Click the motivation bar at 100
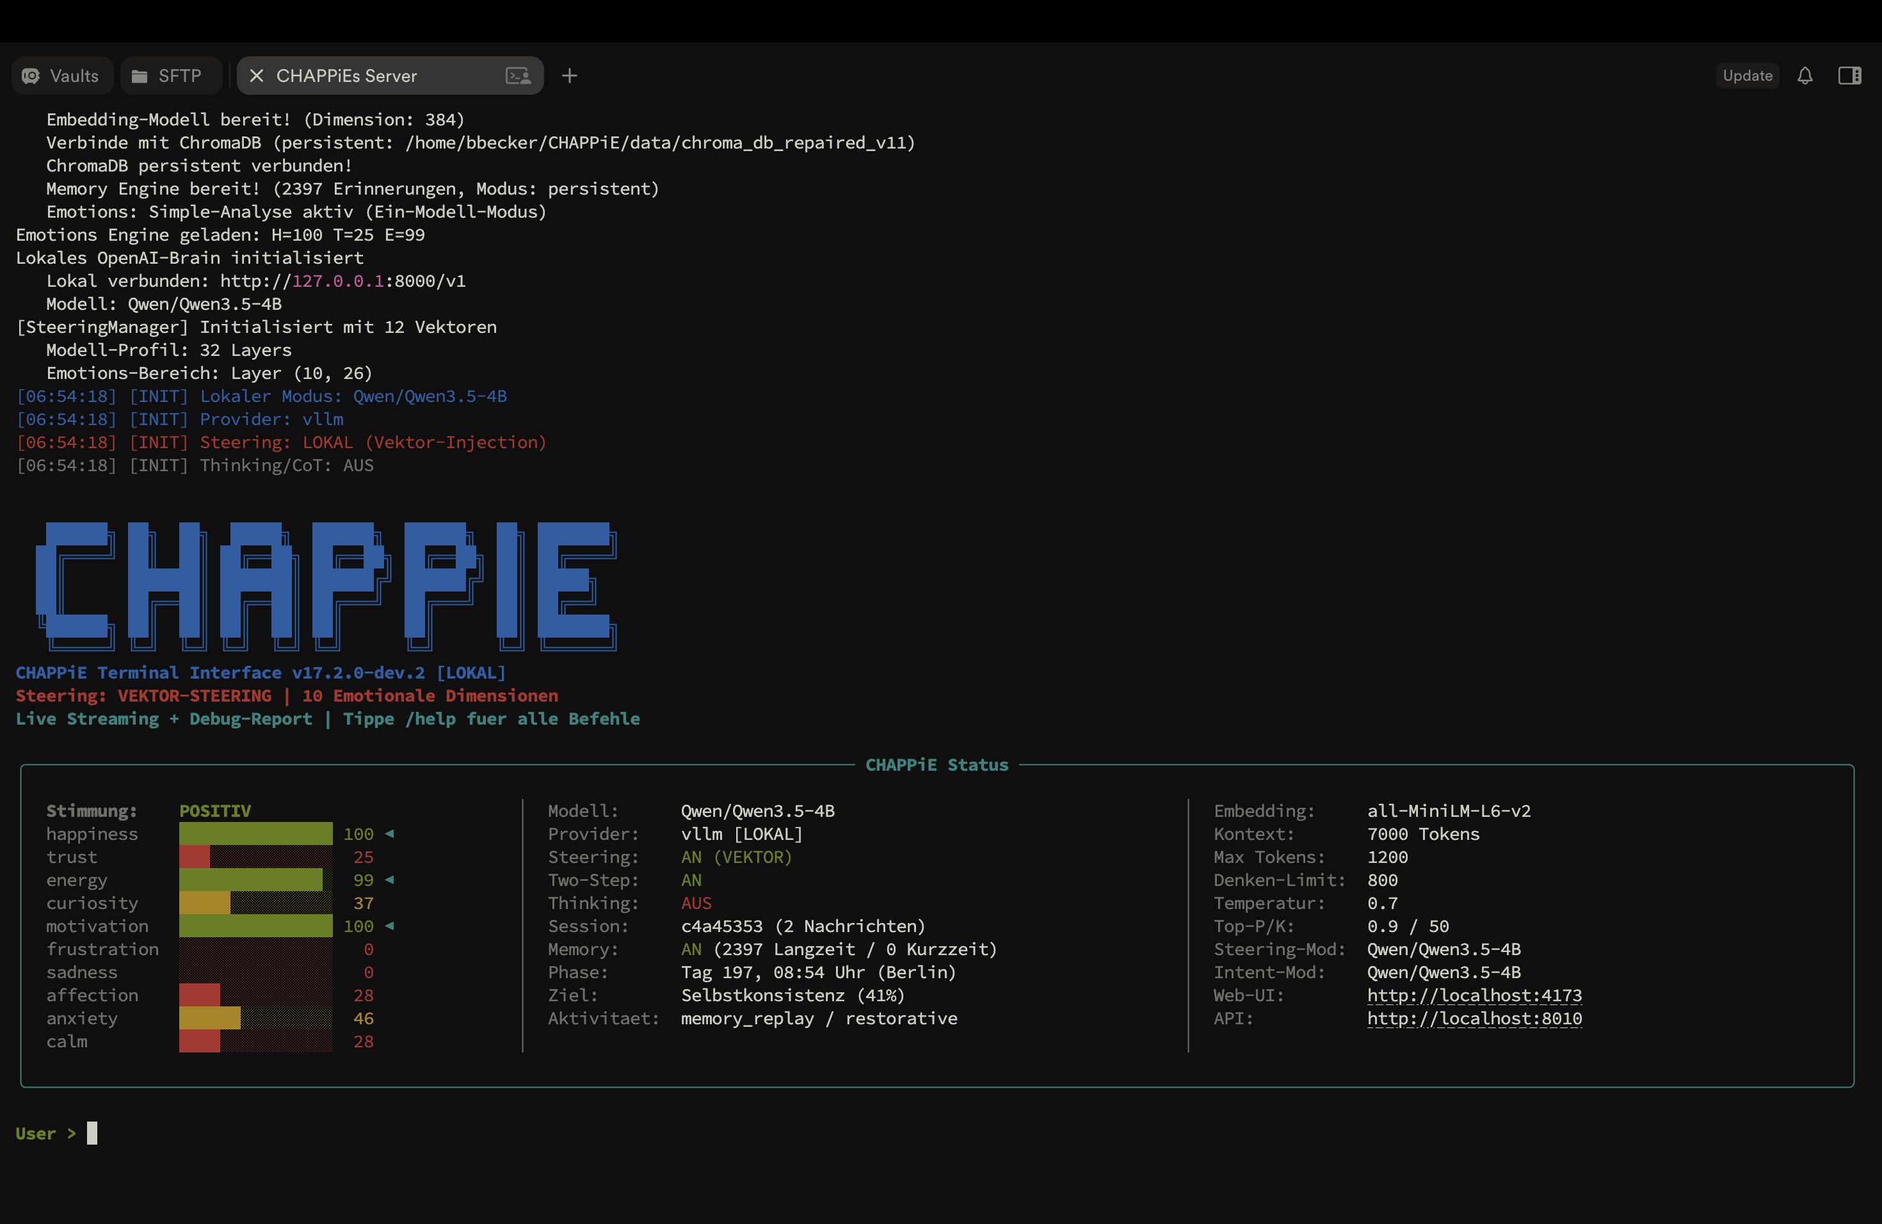 coord(255,926)
